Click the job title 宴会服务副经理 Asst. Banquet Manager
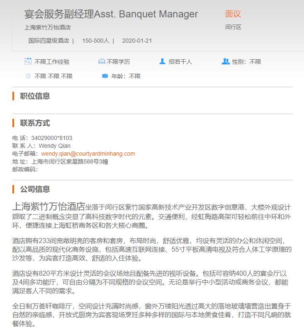Screen dimensions: 304x332 (x=111, y=14)
